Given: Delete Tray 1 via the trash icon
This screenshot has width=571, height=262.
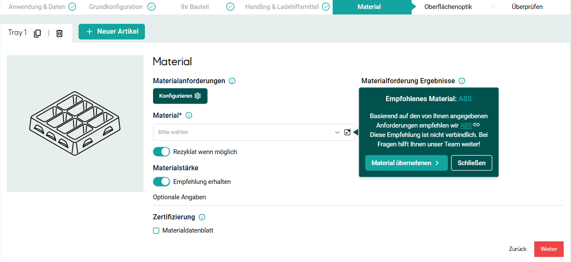Looking at the screenshot, I should pyautogui.click(x=59, y=32).
